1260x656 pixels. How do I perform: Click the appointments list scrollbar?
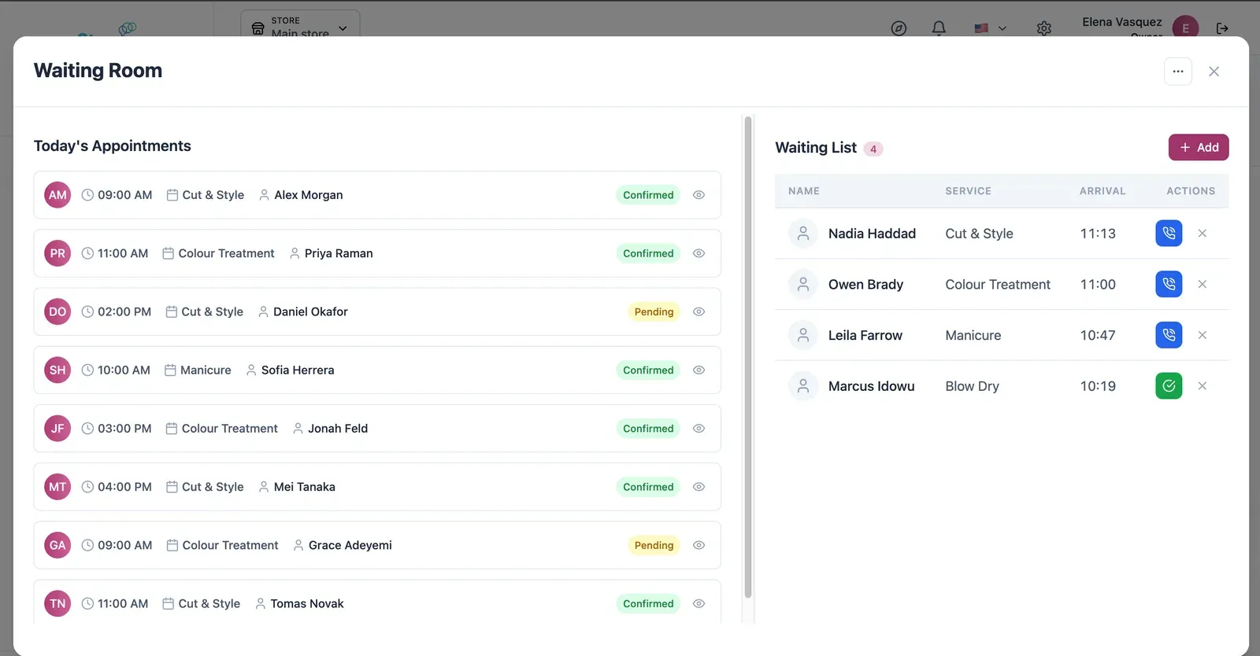tap(748, 358)
